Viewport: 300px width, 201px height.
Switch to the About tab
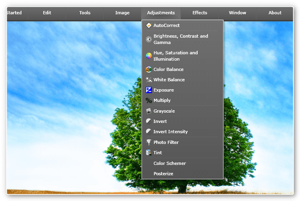pos(275,13)
